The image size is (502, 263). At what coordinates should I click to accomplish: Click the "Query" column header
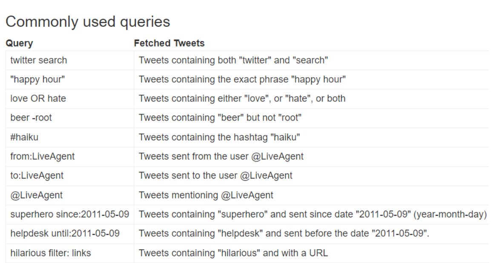point(19,43)
